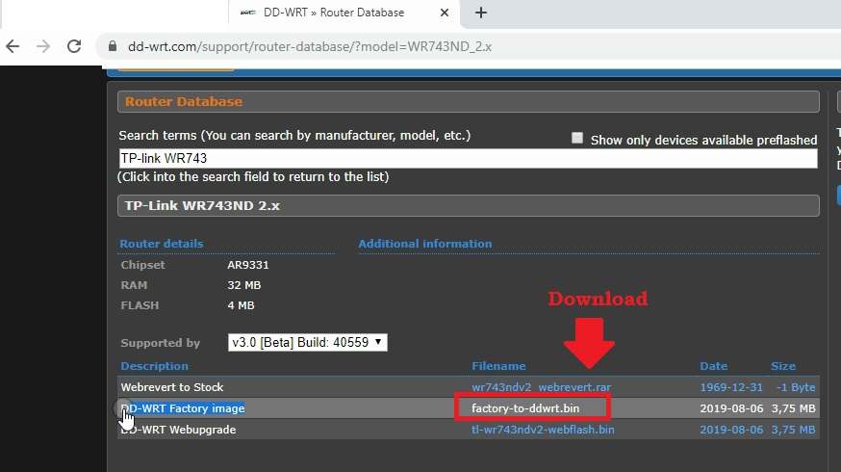841x472 pixels.
Task: Click the DD-WRT favicon on the tab
Action: click(247, 13)
